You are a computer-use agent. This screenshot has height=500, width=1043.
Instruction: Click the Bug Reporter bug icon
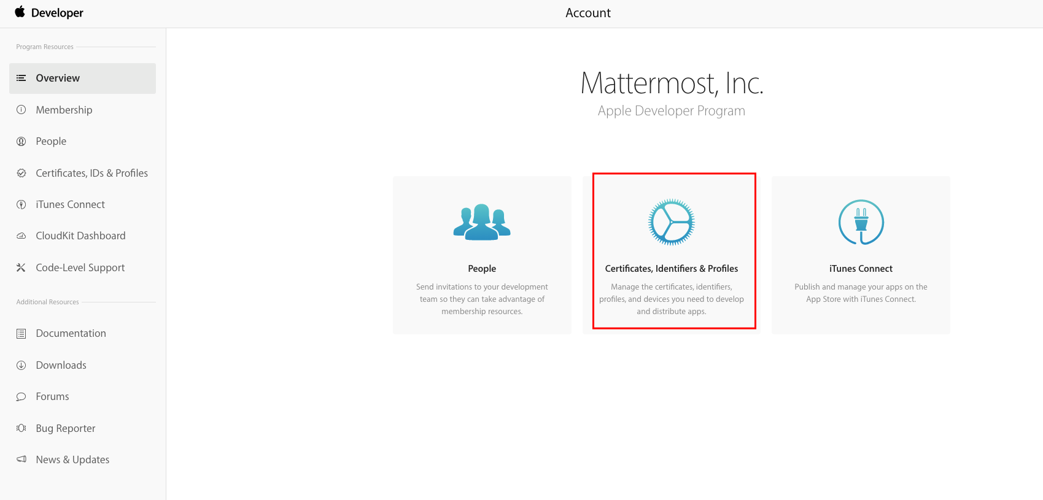pos(21,428)
